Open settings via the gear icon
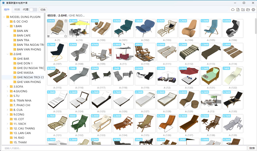Viewport: 257px width, 151px height. 253,10
